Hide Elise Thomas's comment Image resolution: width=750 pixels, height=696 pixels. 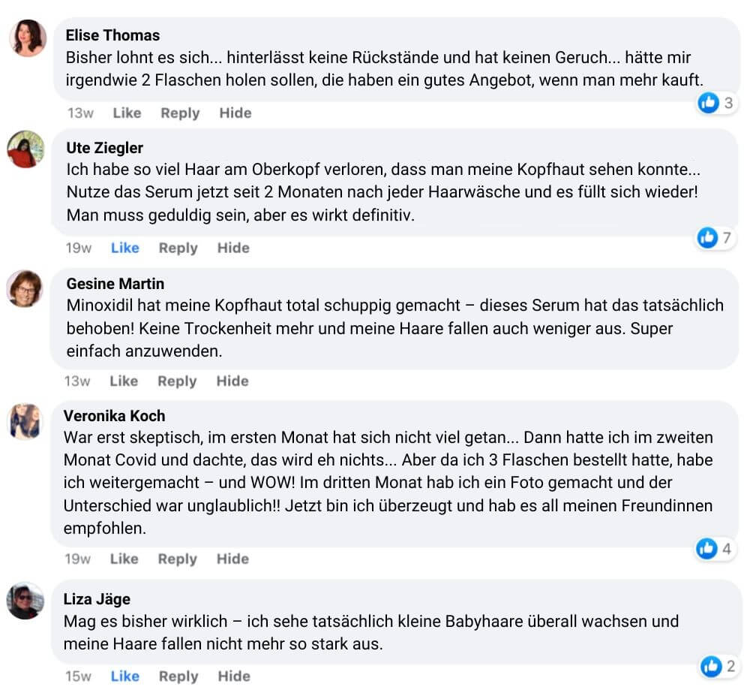point(235,113)
